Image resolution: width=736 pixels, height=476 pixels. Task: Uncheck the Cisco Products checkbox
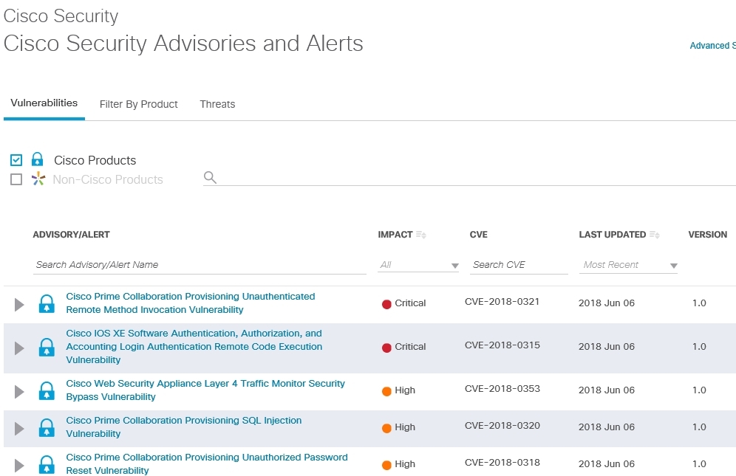point(16,160)
